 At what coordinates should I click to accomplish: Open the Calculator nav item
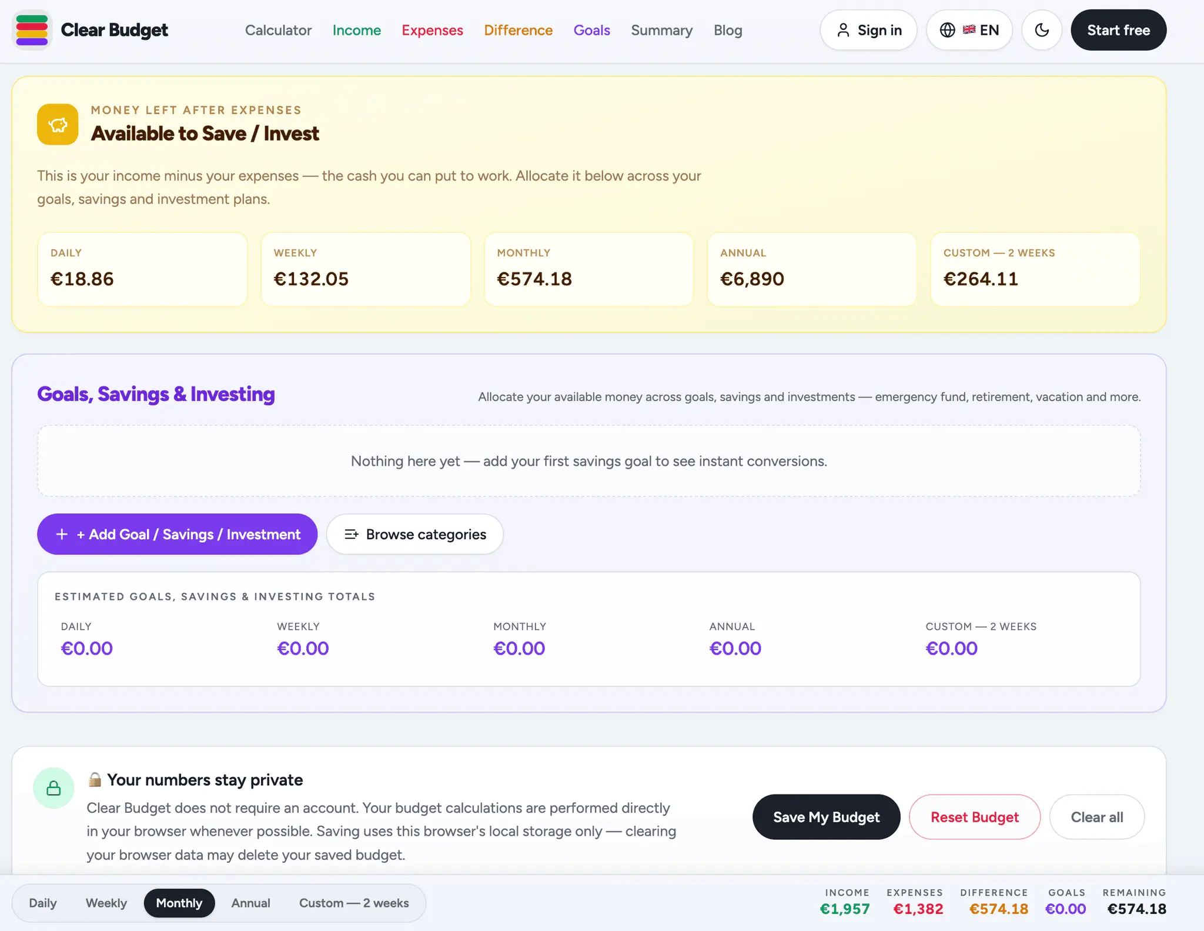coord(278,30)
